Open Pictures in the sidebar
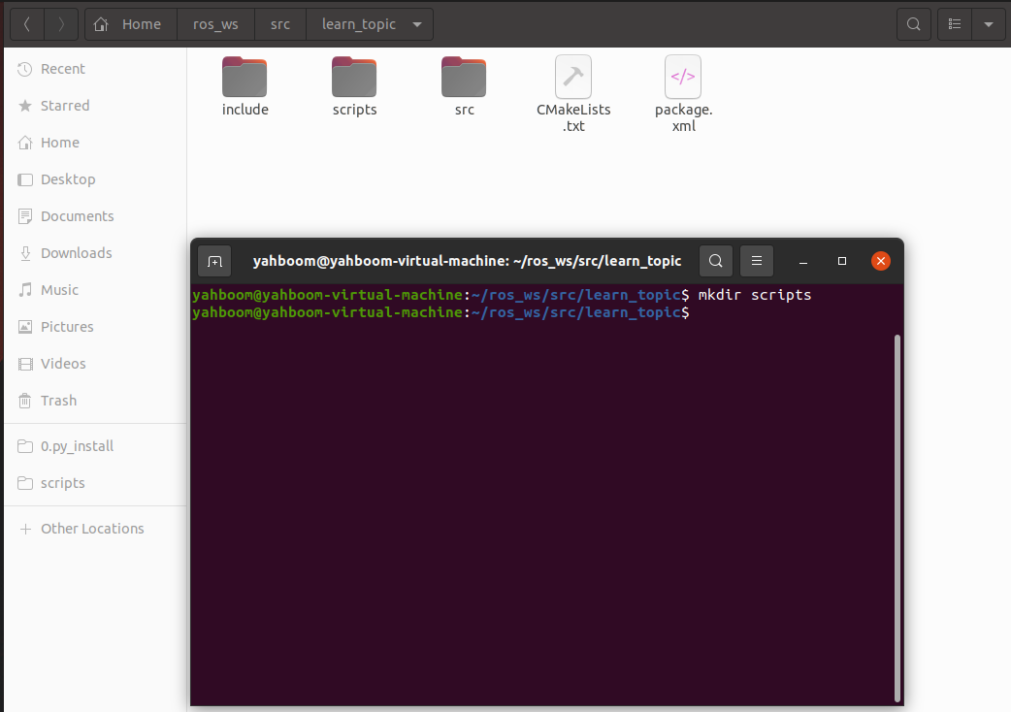 (x=95, y=327)
